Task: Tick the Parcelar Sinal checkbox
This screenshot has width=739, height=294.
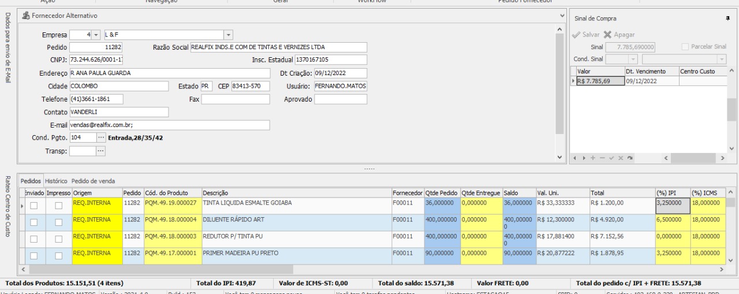Action: point(685,46)
